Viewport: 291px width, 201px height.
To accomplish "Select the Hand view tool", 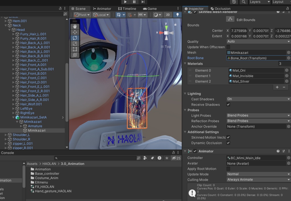I will coord(75,26).
